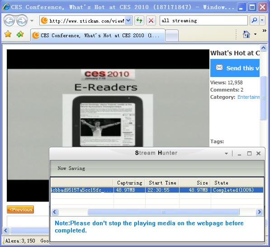270x247 pixels.
Task: Click the 'Views: 12,958' text
Action: (226, 82)
